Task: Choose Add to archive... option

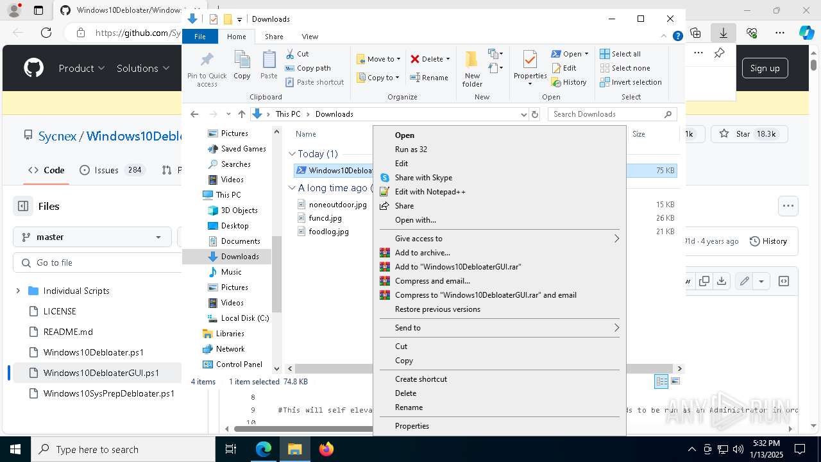Action: [x=498, y=253]
